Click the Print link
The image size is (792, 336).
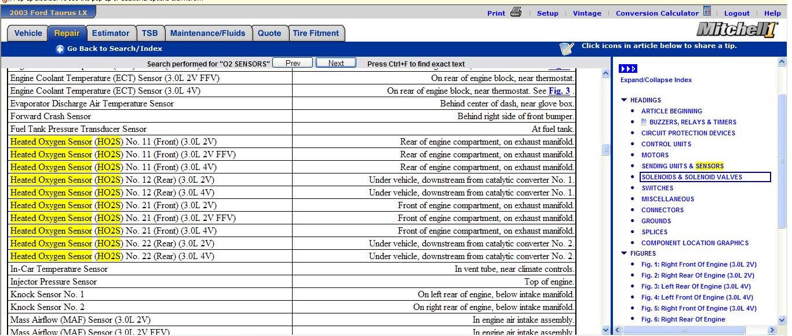[496, 13]
